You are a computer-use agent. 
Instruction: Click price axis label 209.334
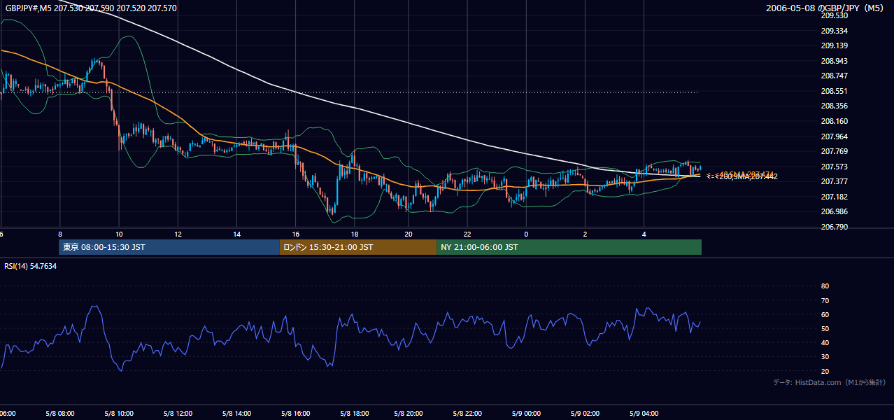[x=834, y=31]
